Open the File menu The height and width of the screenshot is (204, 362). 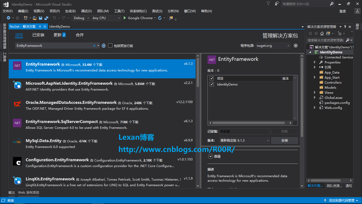[8, 11]
